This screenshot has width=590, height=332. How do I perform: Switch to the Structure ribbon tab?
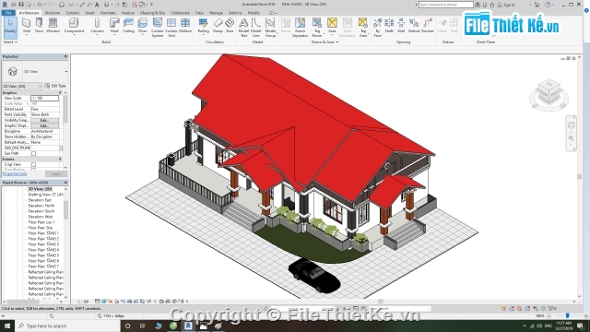coord(53,13)
